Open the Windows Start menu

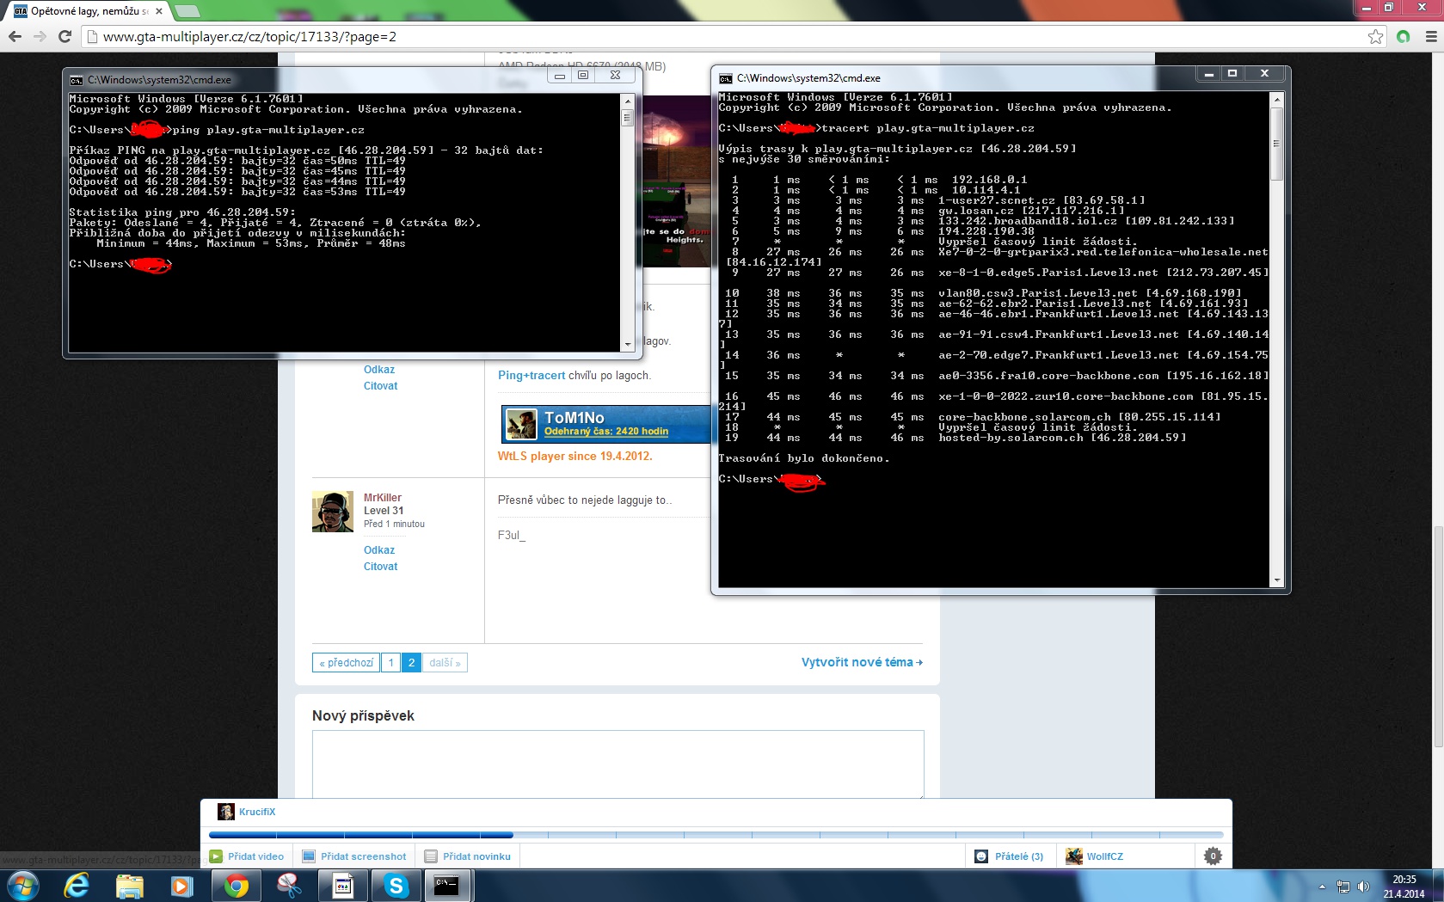(x=23, y=886)
